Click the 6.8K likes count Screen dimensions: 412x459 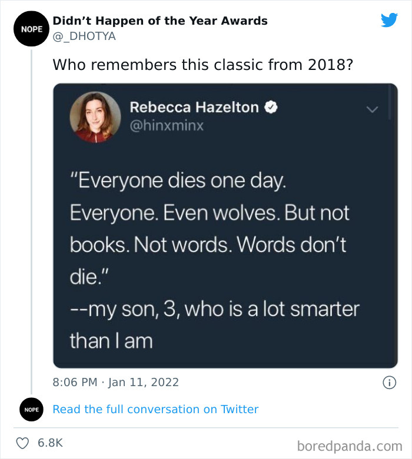pos(51,443)
